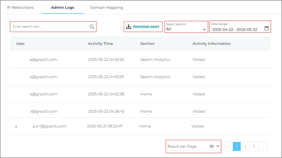Go to page 3 of results
282x158 pixels.
point(254,146)
